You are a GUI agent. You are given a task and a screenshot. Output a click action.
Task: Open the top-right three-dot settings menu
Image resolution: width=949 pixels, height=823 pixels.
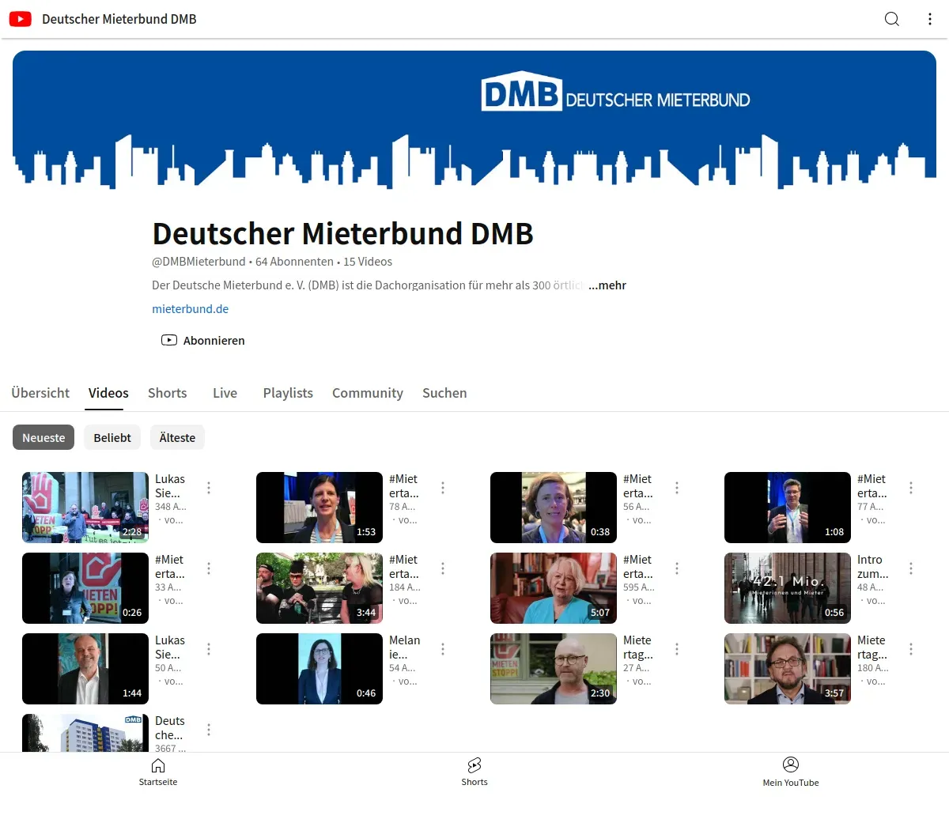929,19
